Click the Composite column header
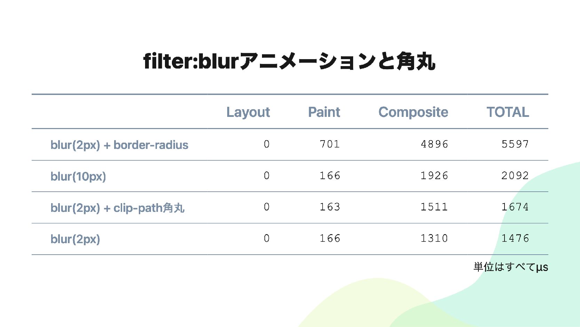This screenshot has width=580, height=327. coord(413,112)
